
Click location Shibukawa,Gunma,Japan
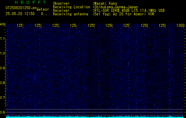(116, 7)
